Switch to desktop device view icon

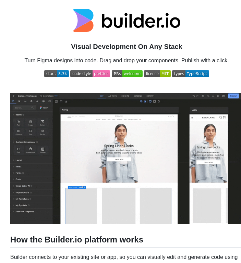tap(150, 101)
